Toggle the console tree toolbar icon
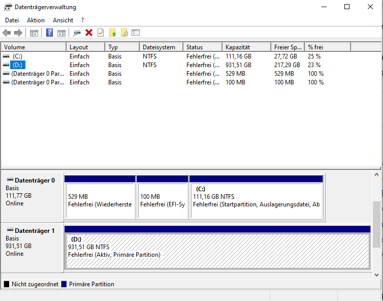Viewport: 383px width, 301px height. tap(34, 33)
